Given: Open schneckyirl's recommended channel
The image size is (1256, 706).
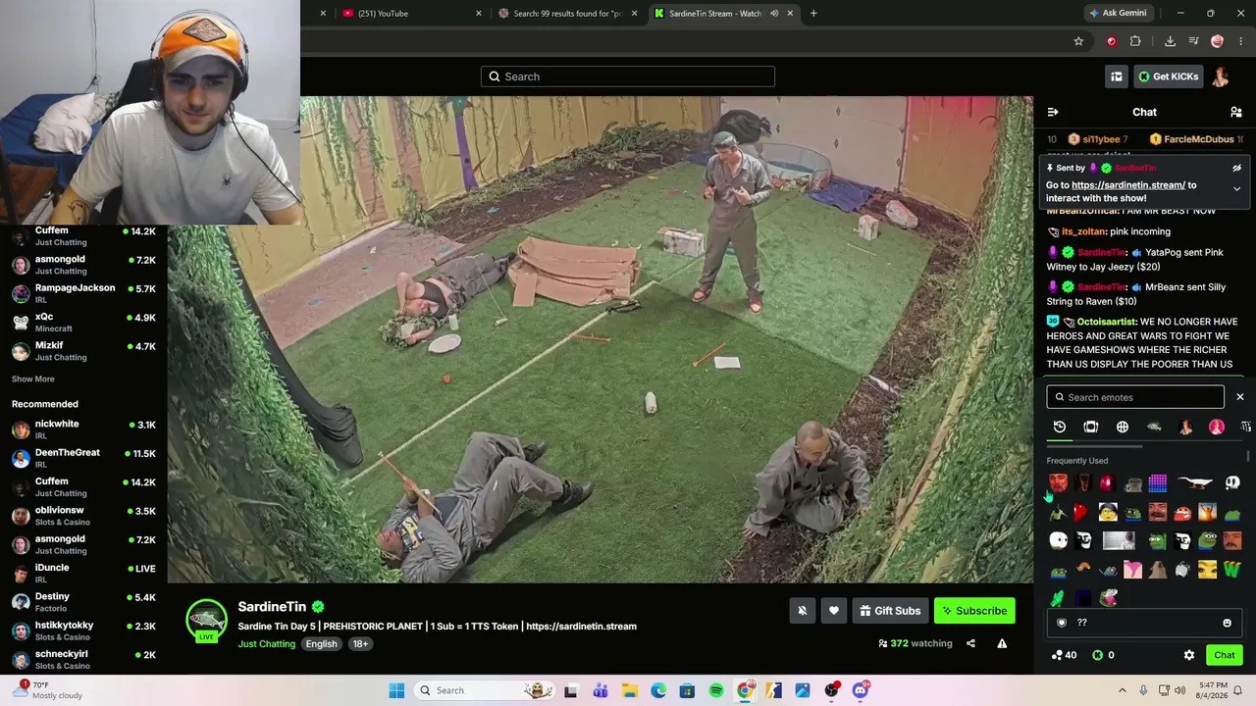Looking at the screenshot, I should click(83, 659).
